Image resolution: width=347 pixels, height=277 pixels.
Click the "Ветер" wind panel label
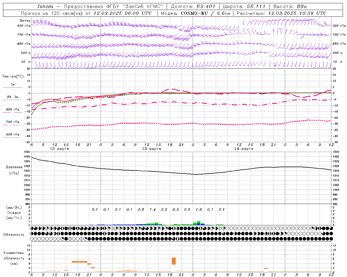(25, 21)
